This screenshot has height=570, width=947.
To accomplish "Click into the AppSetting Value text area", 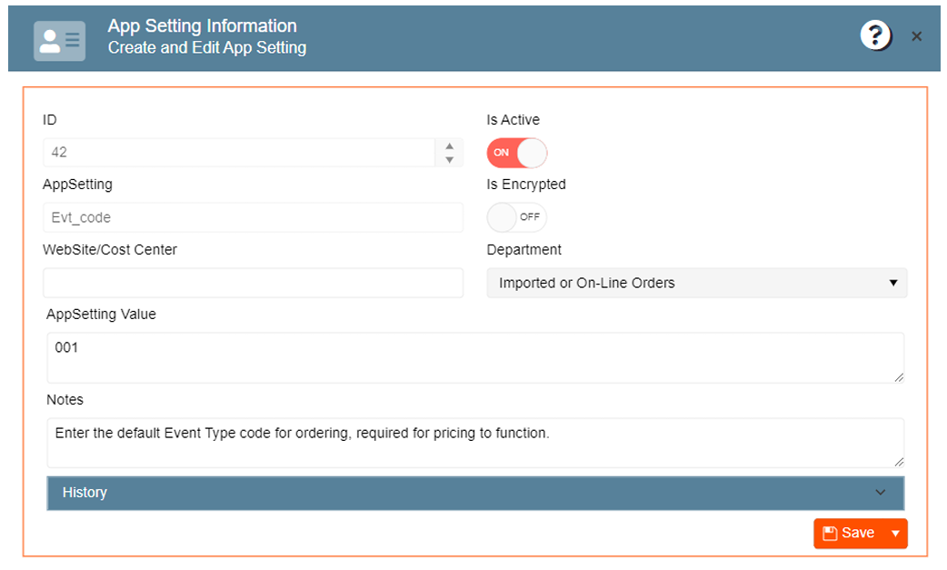I will point(474,357).
